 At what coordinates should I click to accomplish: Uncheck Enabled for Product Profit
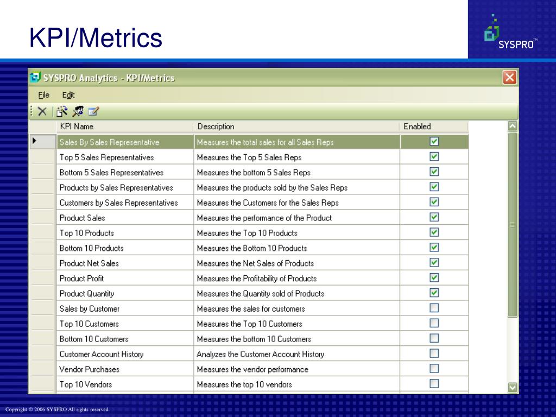(434, 277)
